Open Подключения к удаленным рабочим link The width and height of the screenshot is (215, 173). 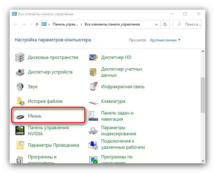[123, 144]
